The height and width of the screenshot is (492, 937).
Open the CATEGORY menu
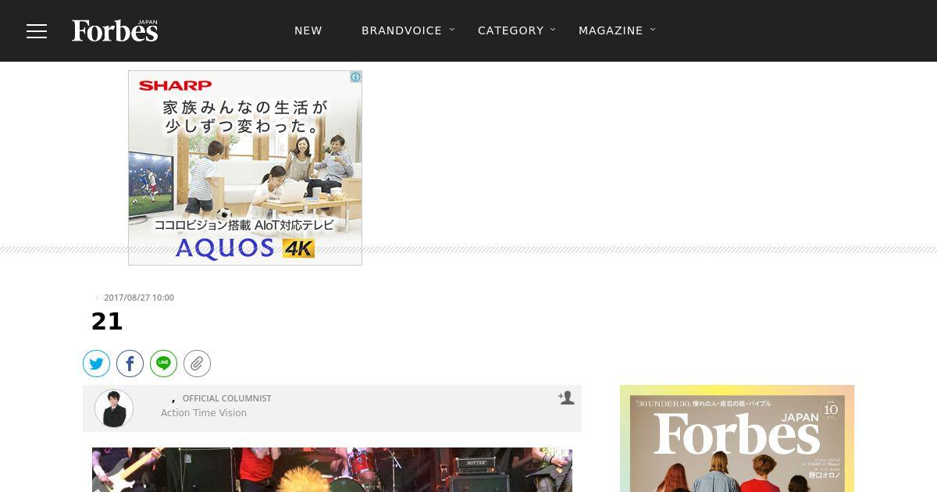coord(511,30)
